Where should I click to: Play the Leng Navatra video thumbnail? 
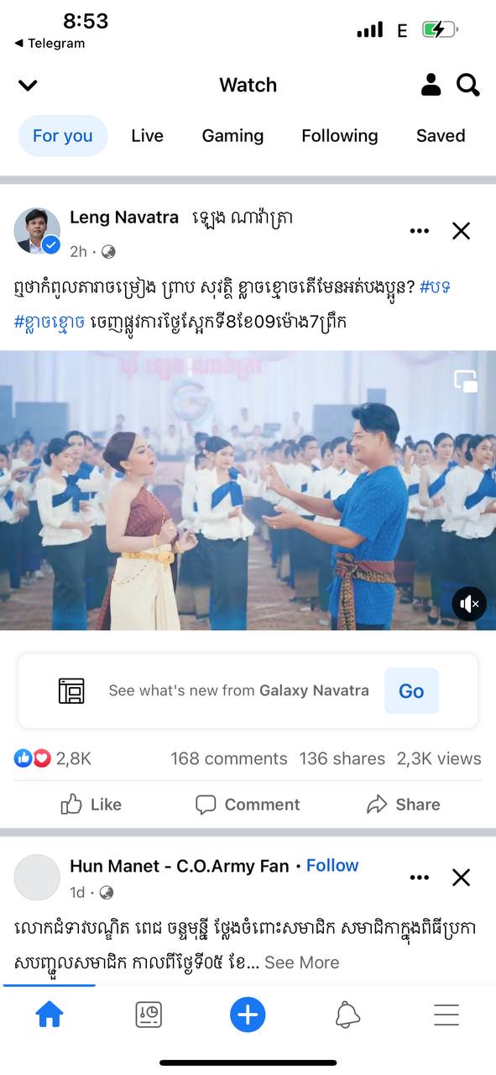tap(248, 490)
